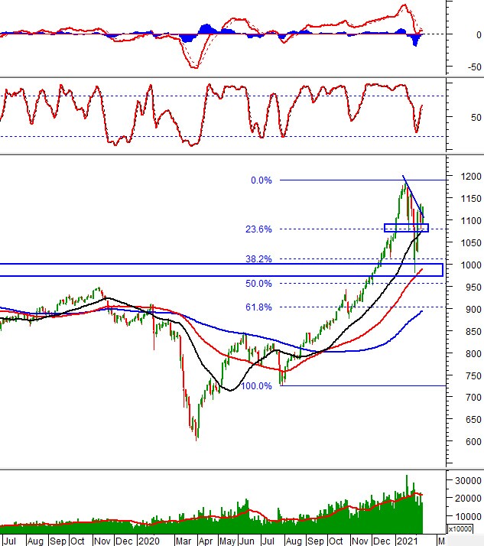Viewport: 484px width, 546px height.
Task: Click the 950 price axis value
Action: pos(473,288)
